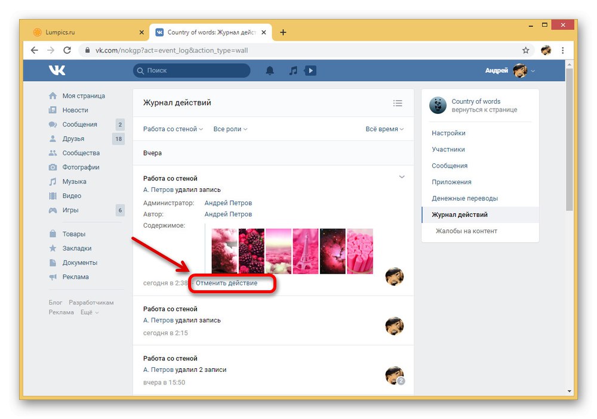Close the Country of words tab
This screenshot has width=597, height=419.
click(x=263, y=32)
